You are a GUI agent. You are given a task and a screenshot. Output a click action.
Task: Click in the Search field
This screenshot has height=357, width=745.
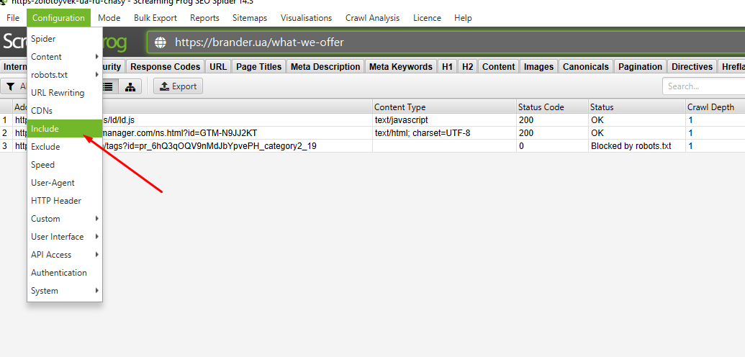[702, 86]
